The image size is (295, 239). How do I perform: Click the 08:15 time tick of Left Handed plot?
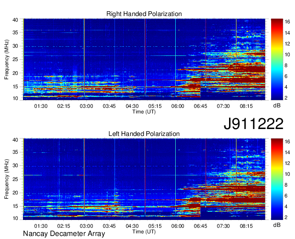(246, 226)
